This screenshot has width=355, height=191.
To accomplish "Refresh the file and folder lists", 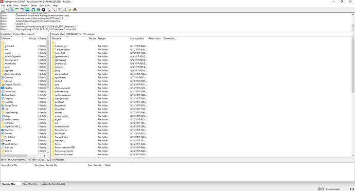I will click(x=33, y=10).
